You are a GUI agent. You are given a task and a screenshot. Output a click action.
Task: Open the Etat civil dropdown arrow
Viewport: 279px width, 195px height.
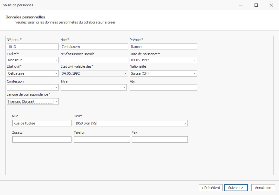tap(56, 73)
